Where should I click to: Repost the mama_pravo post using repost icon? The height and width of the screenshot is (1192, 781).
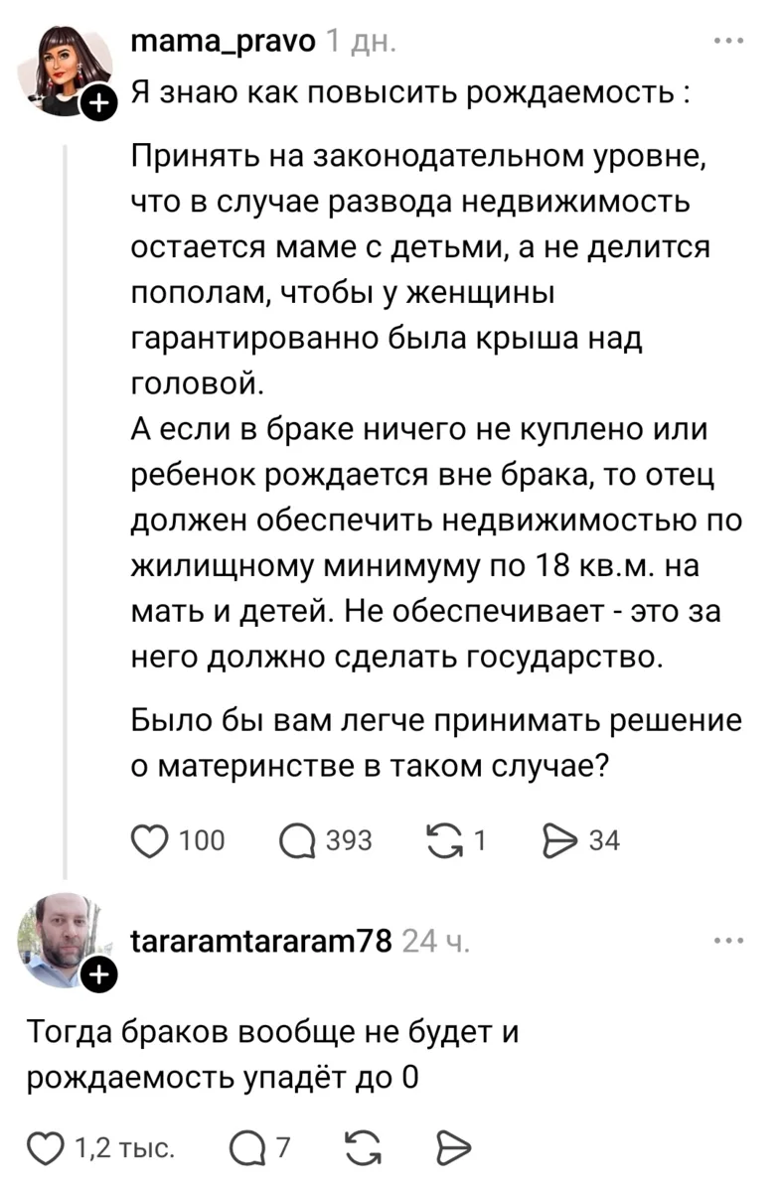[442, 840]
